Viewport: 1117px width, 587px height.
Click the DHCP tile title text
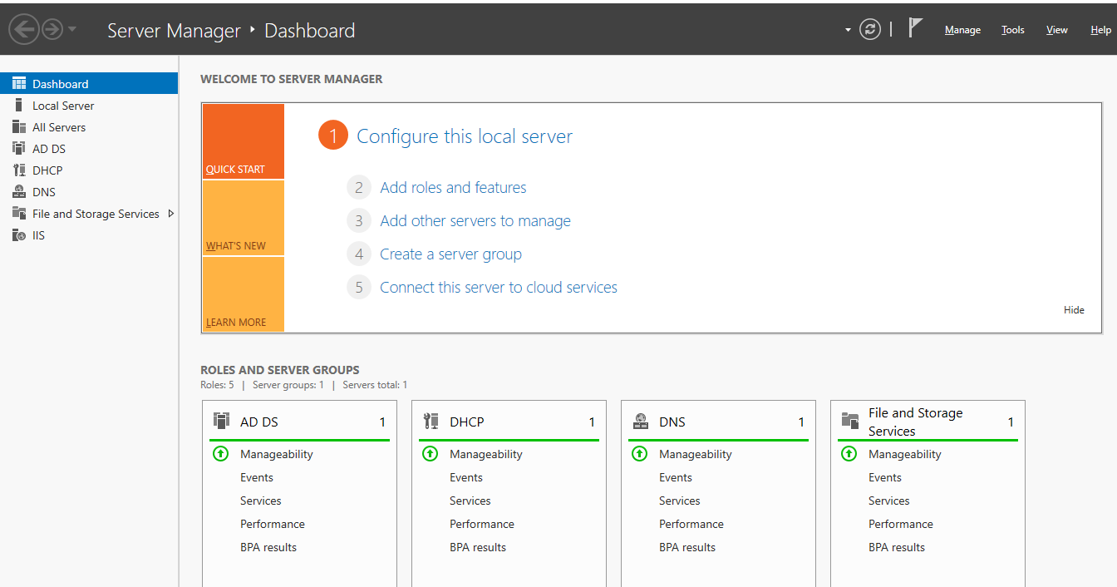tap(467, 422)
